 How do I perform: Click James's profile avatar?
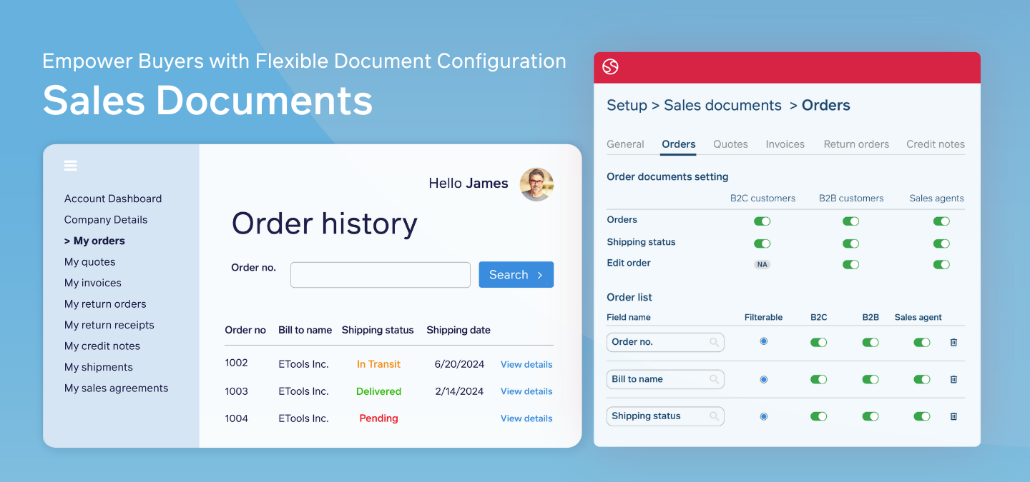(536, 184)
